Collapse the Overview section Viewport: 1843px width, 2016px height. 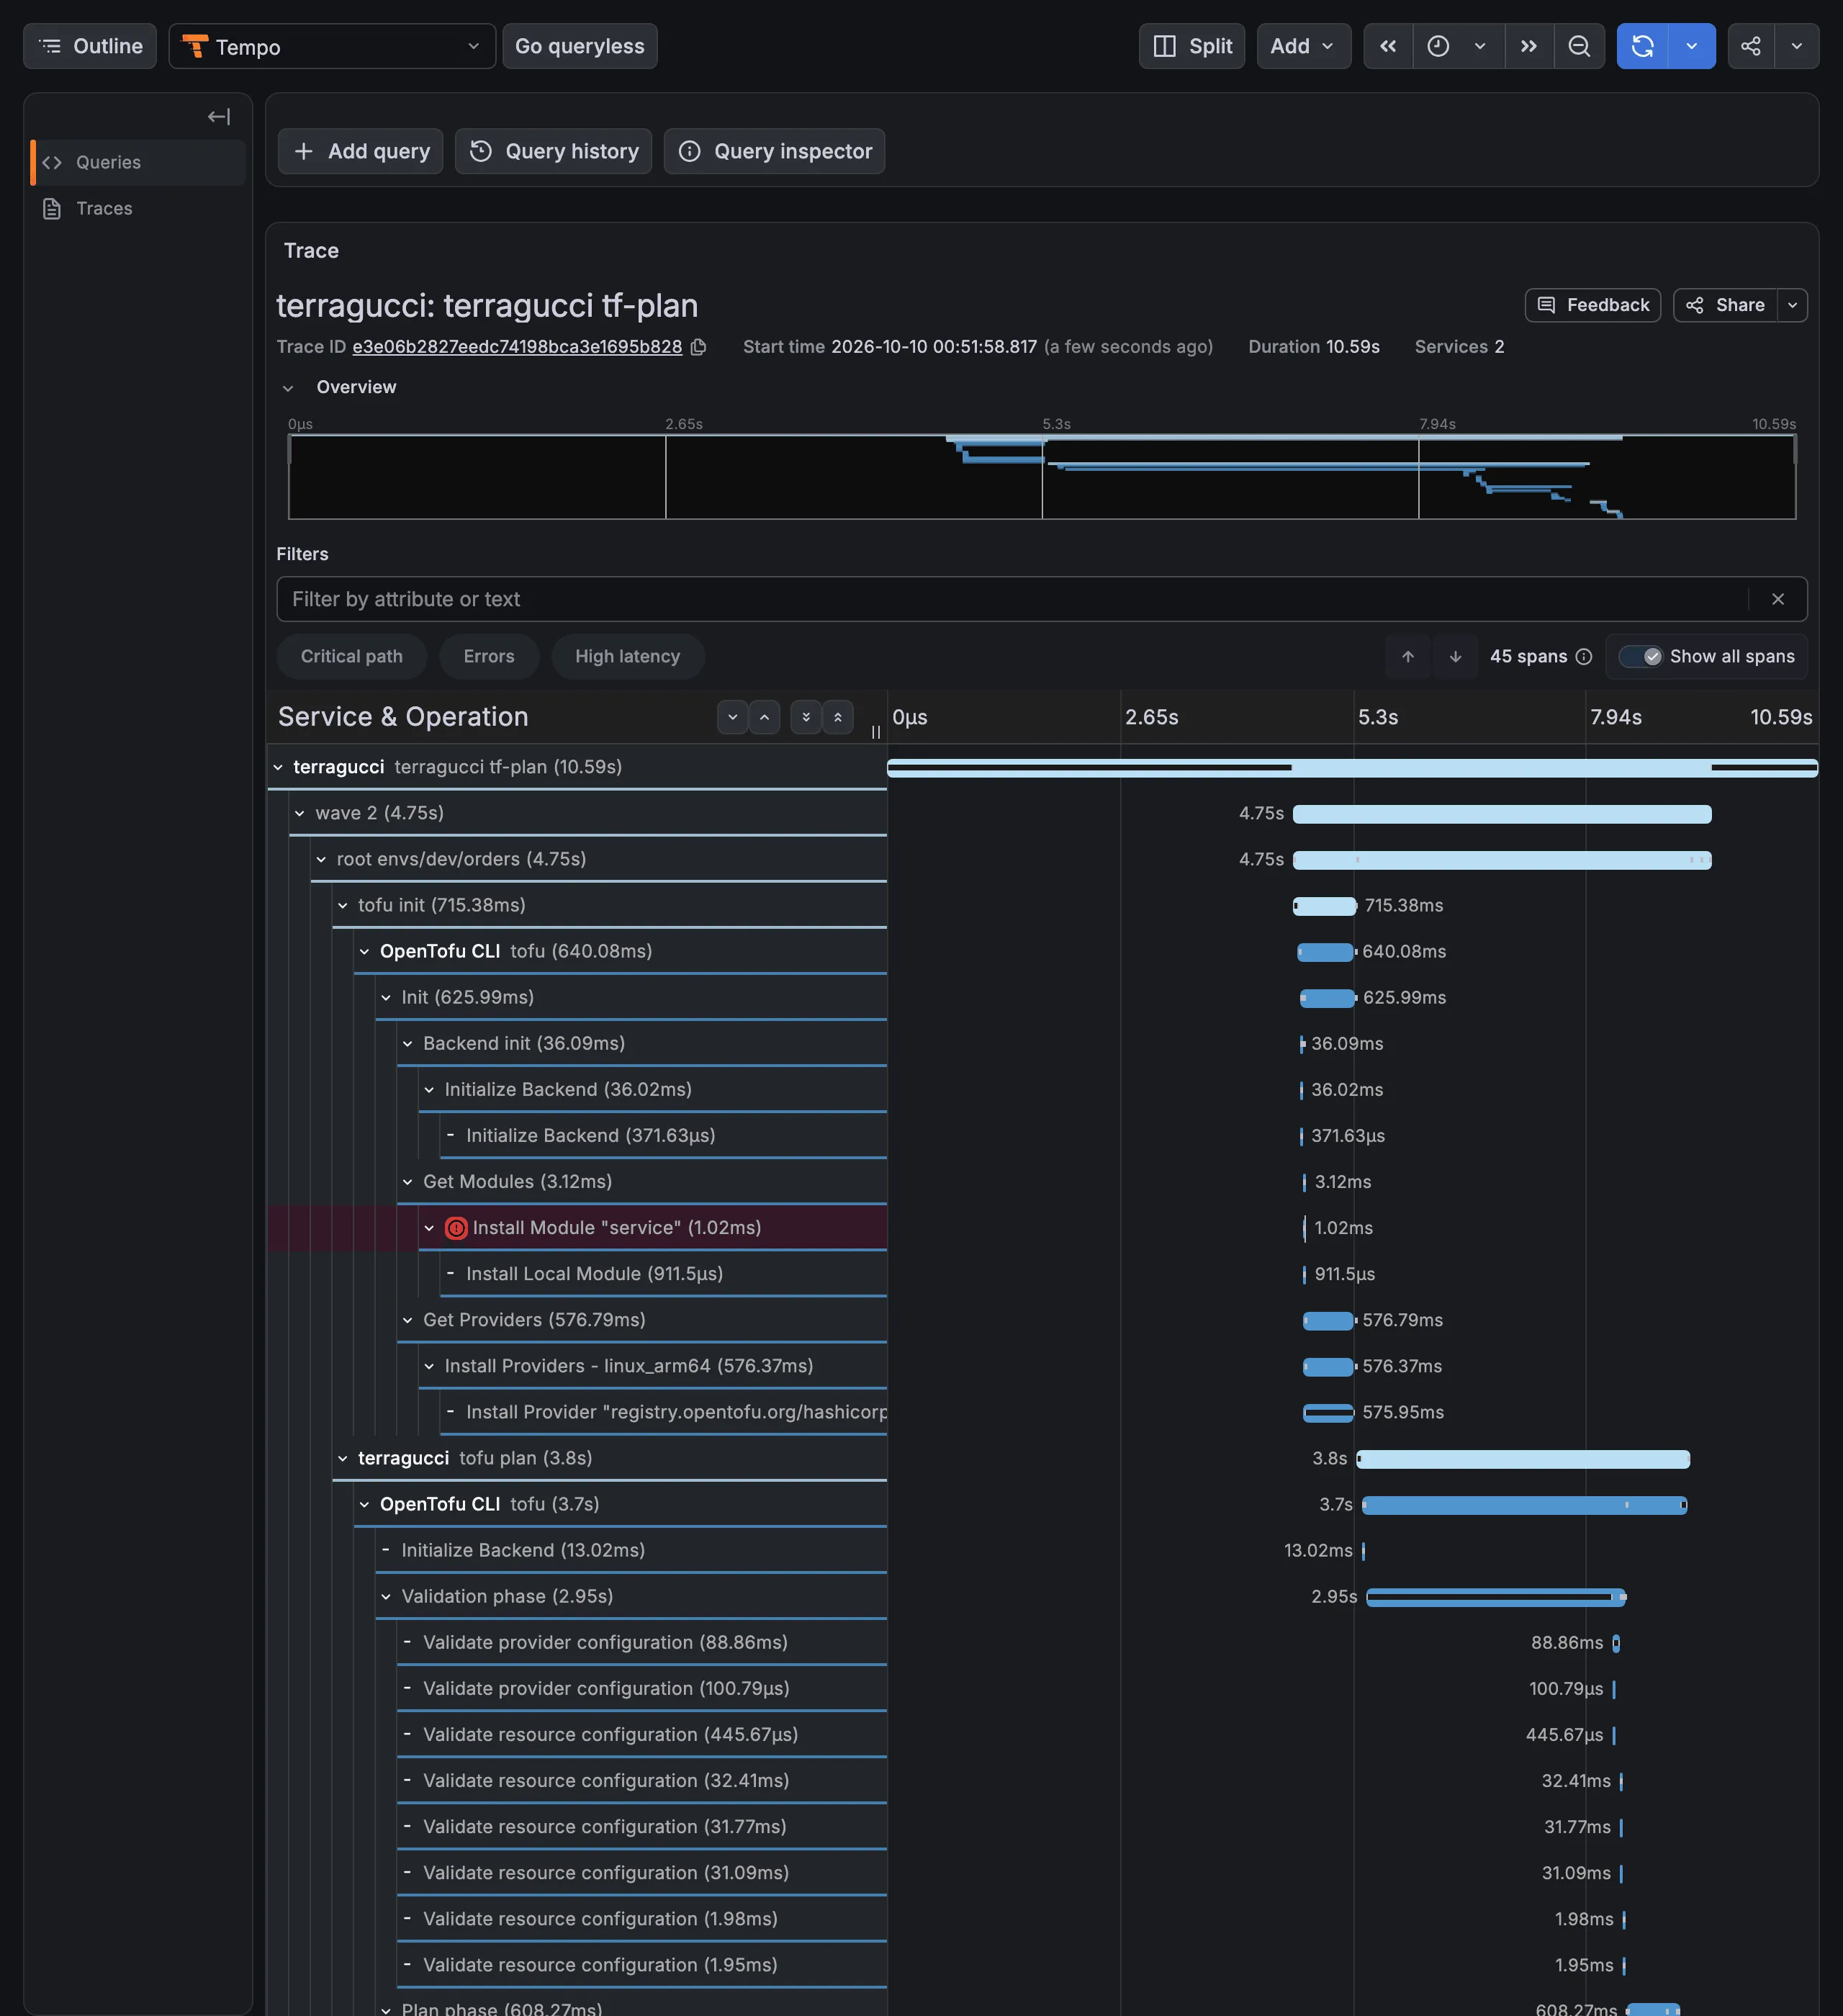click(x=288, y=388)
